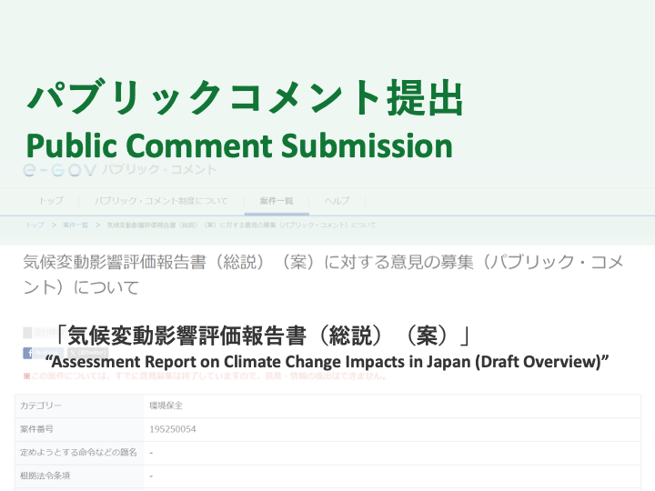Click the カテゴリー row label
This screenshot has height=491, width=655.
click(x=41, y=406)
